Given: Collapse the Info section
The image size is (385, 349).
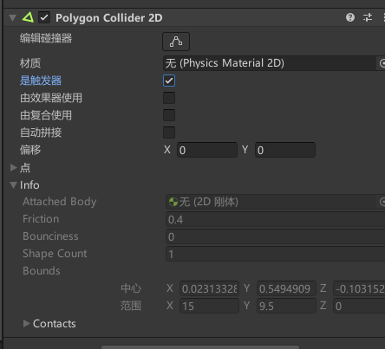Looking at the screenshot, I should 13,185.
